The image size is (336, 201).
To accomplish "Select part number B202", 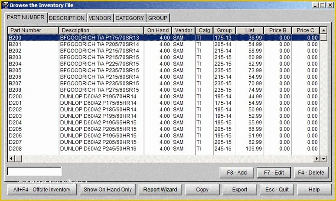I will [x=15, y=51].
